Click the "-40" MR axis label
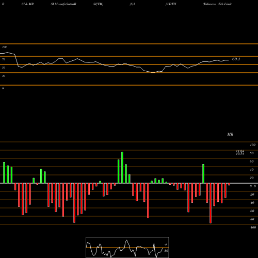258x258 pixels. click(x=252, y=203)
